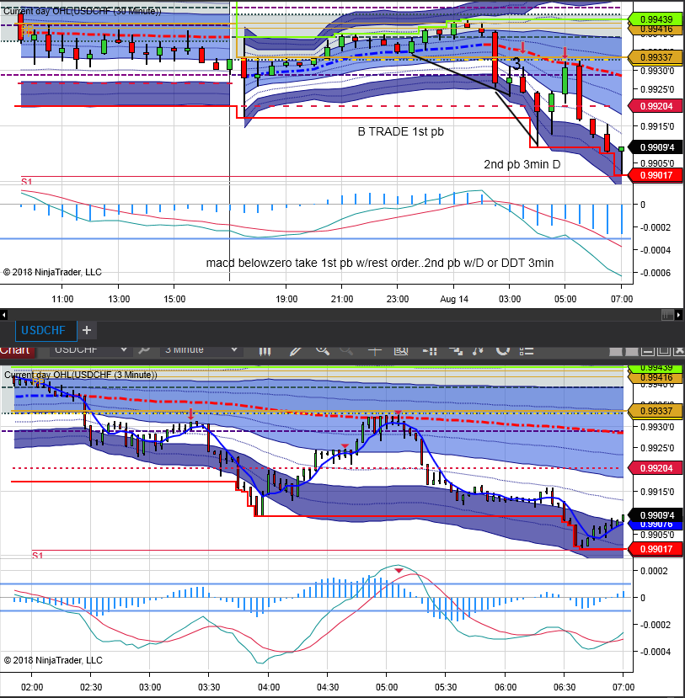
Task: Click the red 0.99017 price marker in upper chart
Action: point(656,175)
